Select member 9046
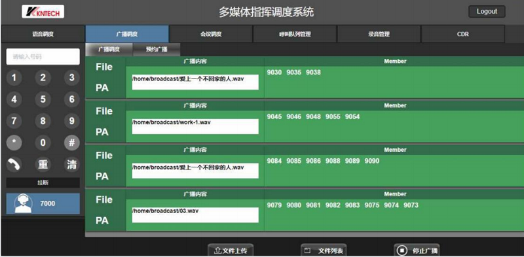Image resolution: width=524 pixels, height=257 pixels. [293, 117]
